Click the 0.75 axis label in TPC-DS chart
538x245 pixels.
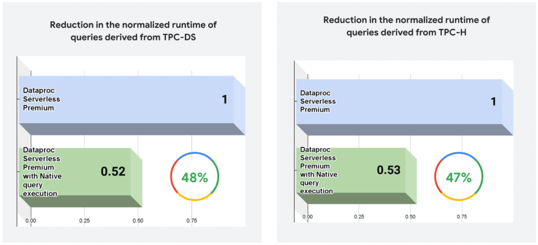[x=192, y=220]
